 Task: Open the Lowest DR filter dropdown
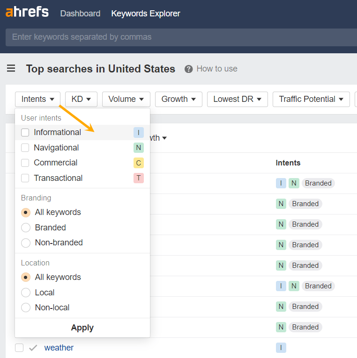pyautogui.click(x=238, y=100)
